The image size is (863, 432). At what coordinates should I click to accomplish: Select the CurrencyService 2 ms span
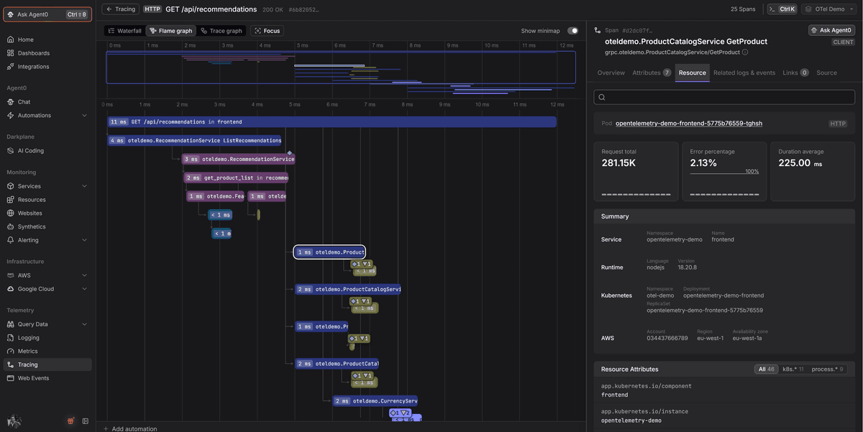(375, 401)
